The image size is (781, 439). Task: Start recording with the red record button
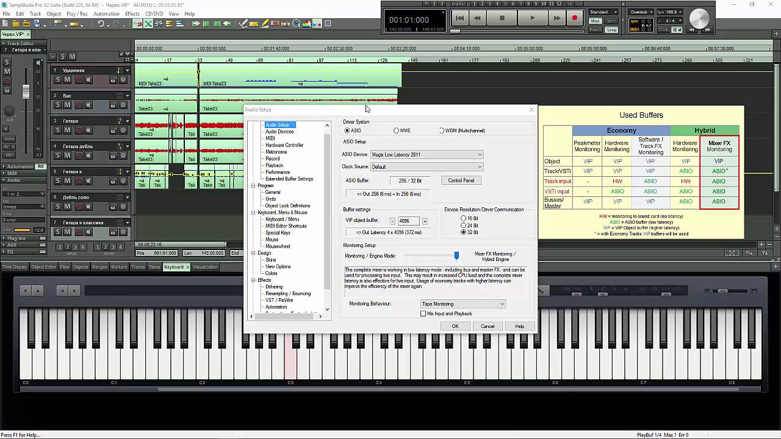(574, 18)
